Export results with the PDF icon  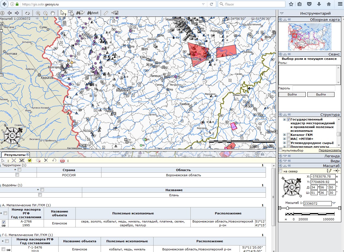coord(62,161)
